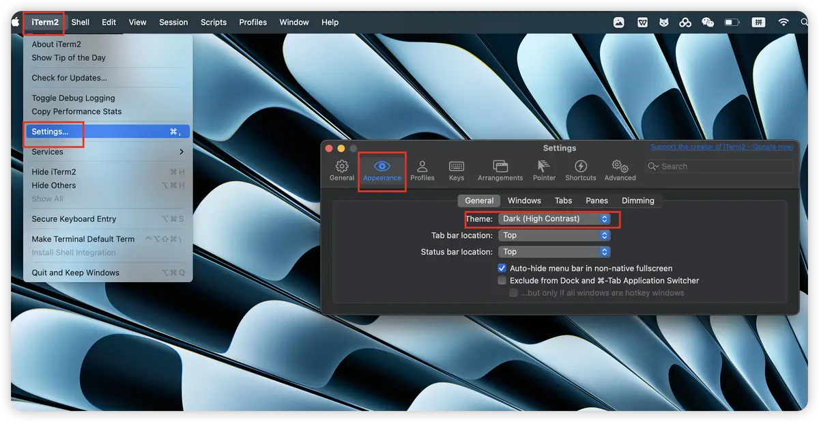The width and height of the screenshot is (819, 422).
Task: Choose Quit and Keep Windows
Action: point(107,272)
